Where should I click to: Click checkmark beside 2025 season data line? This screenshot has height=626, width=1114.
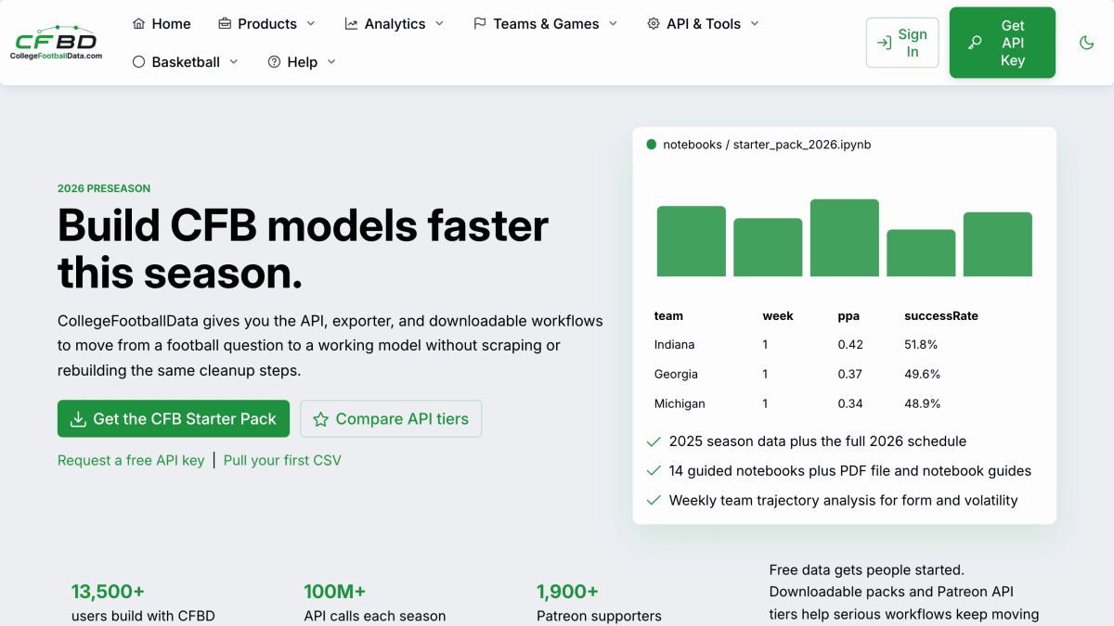pos(654,441)
